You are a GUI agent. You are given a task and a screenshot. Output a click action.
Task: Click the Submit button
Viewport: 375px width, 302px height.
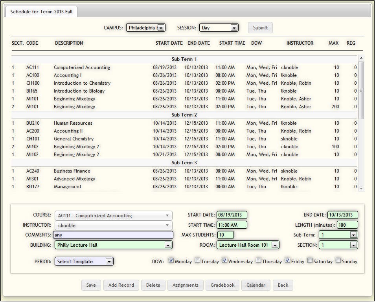260,28
